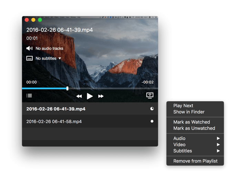Image resolution: width=241 pixels, height=171 pixels.
Task: Expand the No subtitles dropdown arrow
Action: coord(60,58)
